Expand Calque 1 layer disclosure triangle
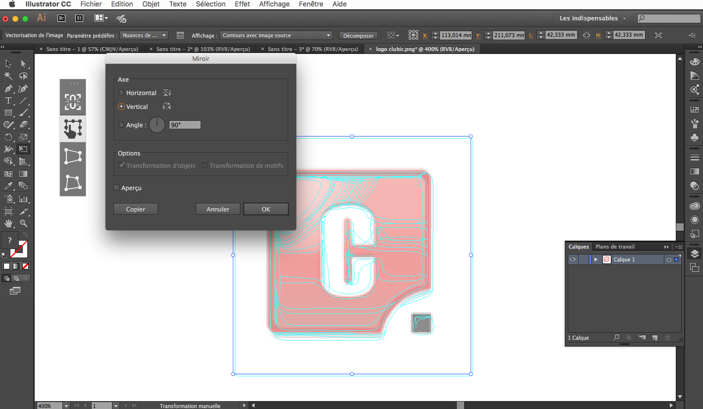 tap(596, 259)
